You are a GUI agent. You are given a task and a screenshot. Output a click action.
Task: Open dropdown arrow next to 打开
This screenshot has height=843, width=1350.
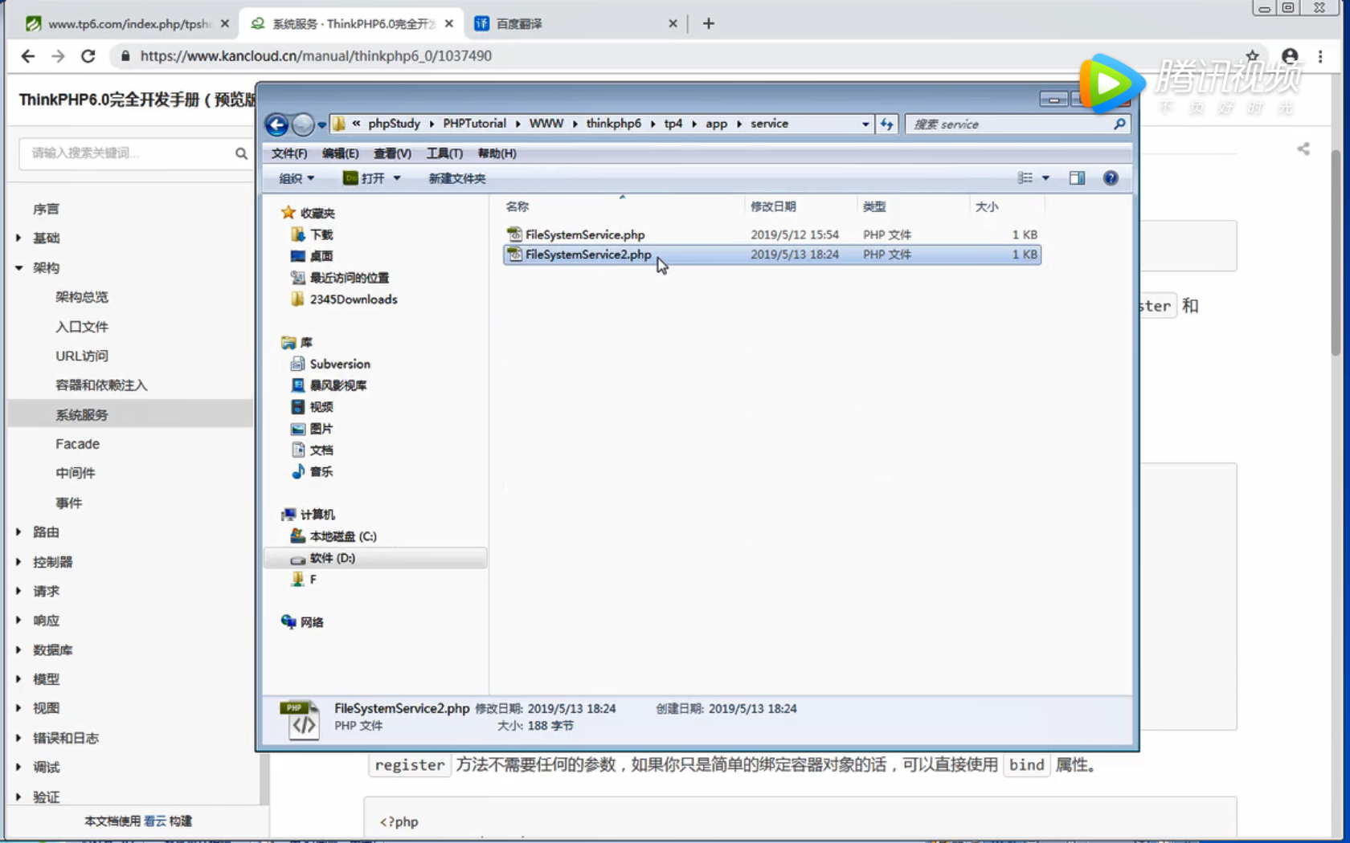[397, 178]
